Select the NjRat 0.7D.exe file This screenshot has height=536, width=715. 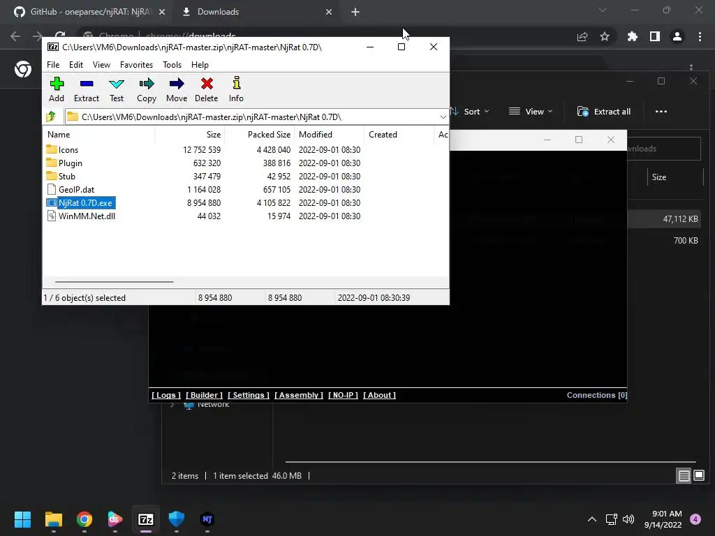coord(85,203)
